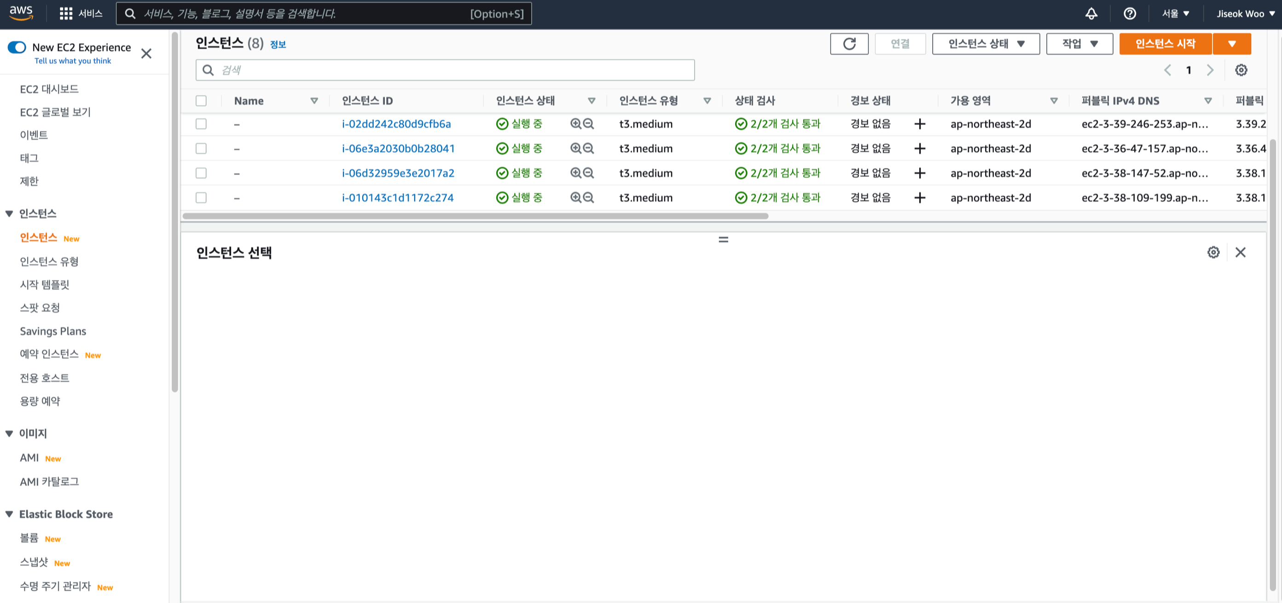Click the 인스턴스 시작 launch button
The image size is (1282, 603).
pos(1165,44)
